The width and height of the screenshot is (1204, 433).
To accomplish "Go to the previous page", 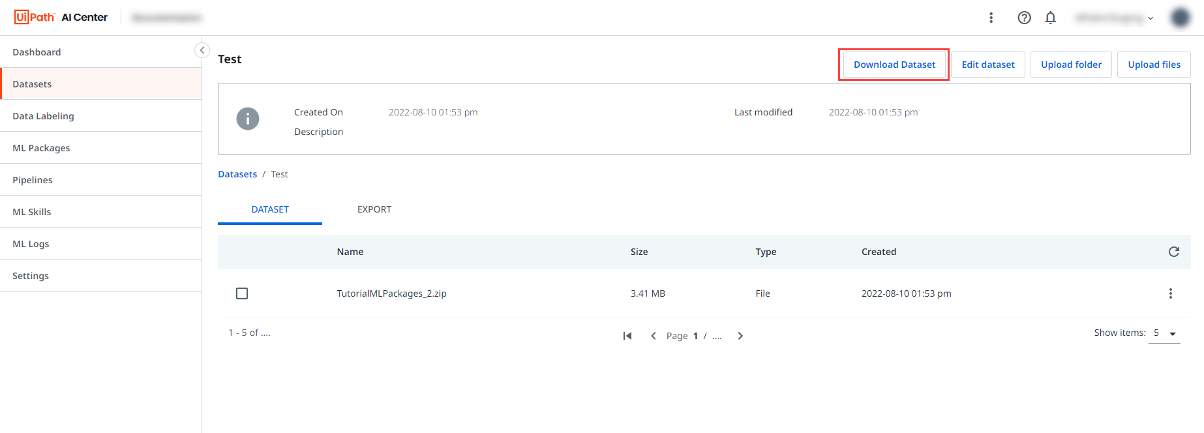I will (x=653, y=336).
